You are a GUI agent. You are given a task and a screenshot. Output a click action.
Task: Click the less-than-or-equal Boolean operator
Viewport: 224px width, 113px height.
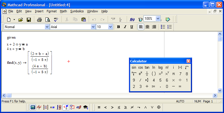coord(119,107)
